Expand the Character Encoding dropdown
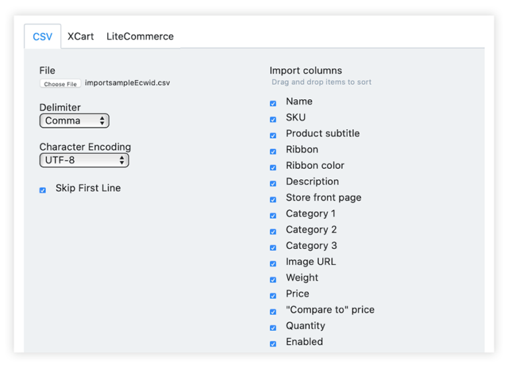 tap(84, 160)
